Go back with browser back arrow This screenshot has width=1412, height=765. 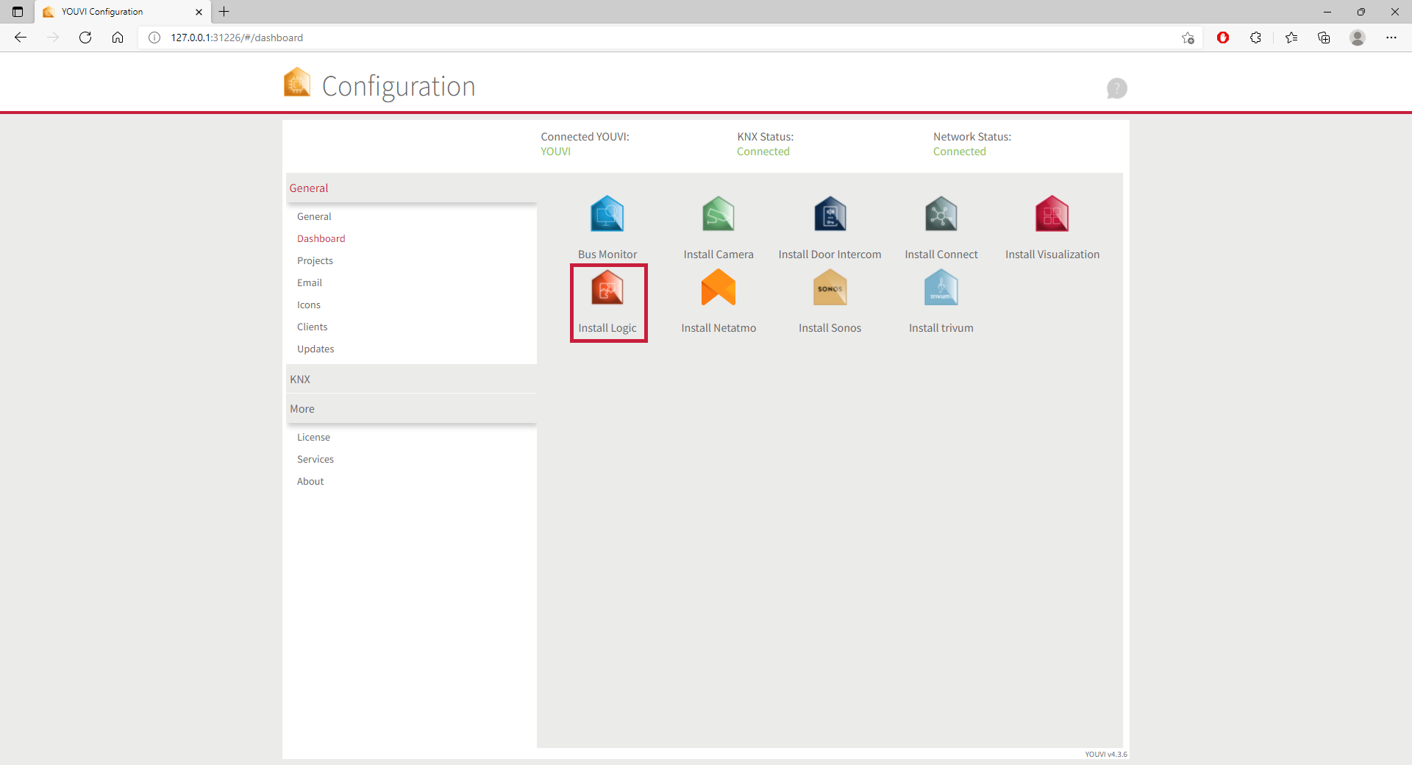pyautogui.click(x=21, y=38)
